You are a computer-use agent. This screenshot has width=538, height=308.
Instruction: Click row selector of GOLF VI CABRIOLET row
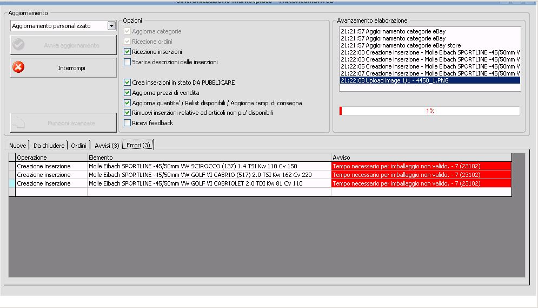point(12,183)
